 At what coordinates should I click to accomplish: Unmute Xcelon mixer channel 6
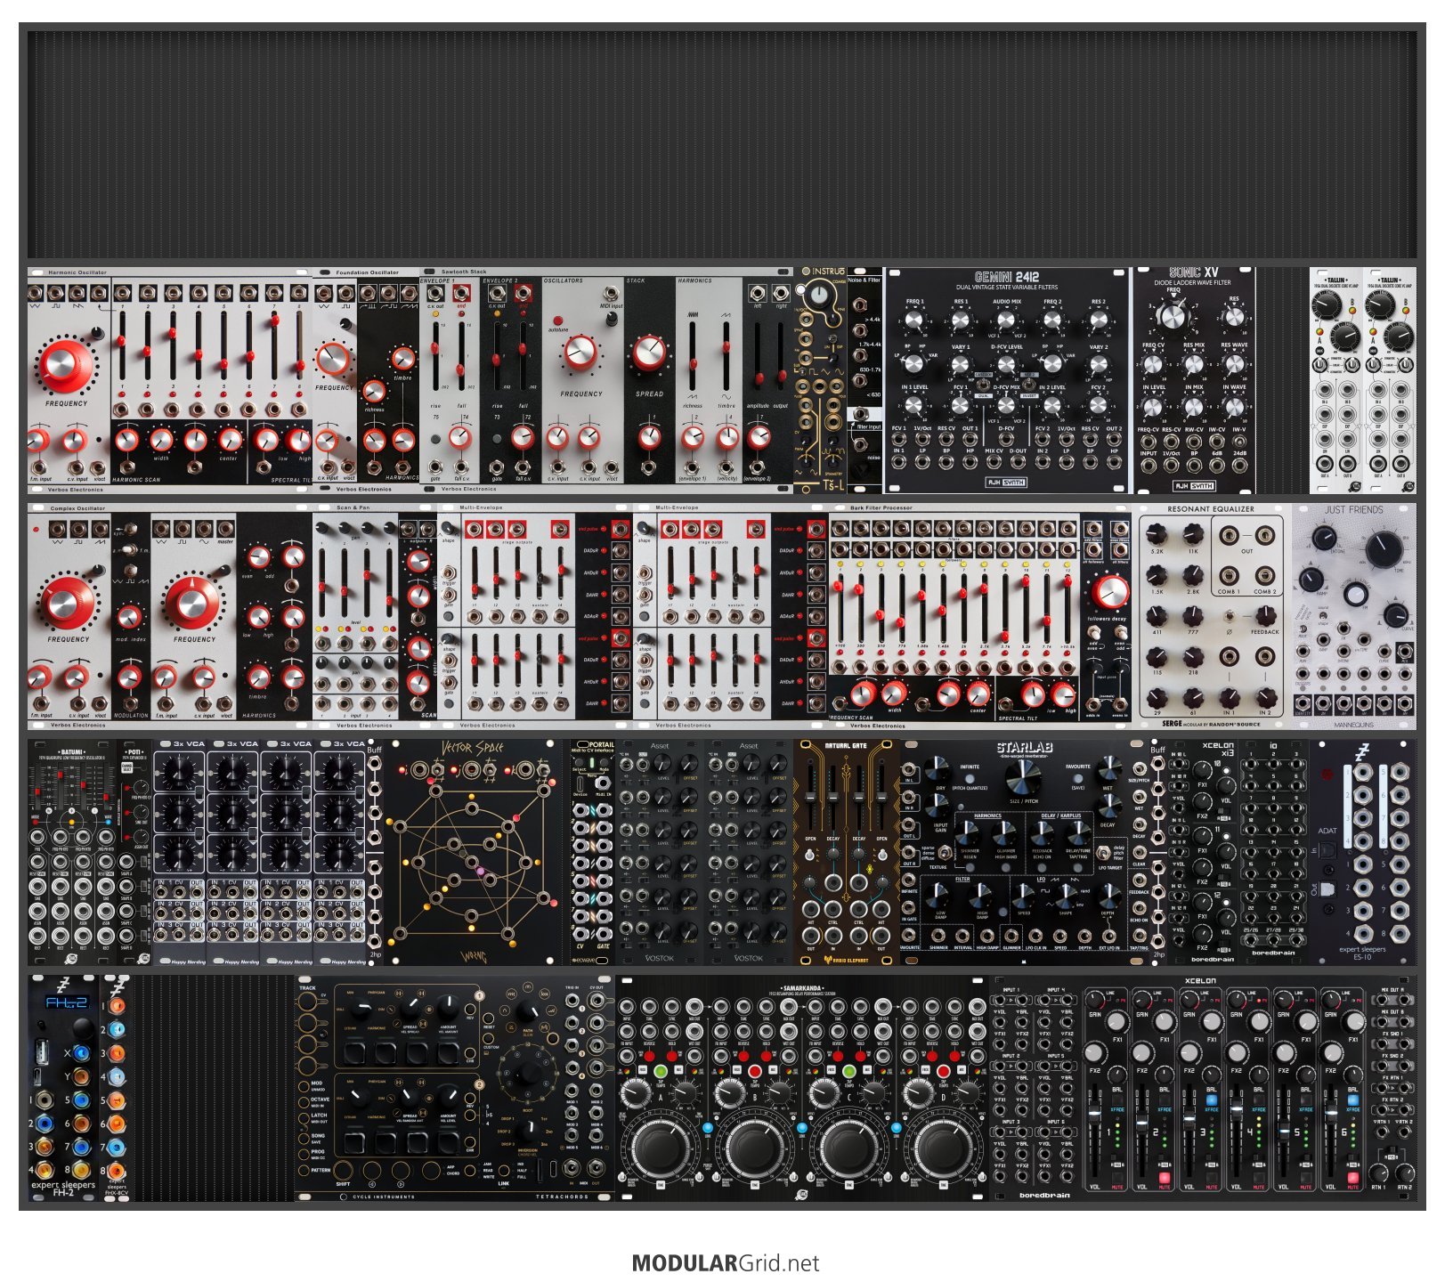1353,1178
